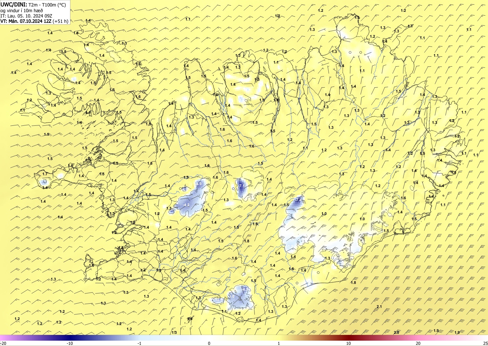Click the 20 label on the color scale
Viewport: 488px width, 346px height.
418,343
